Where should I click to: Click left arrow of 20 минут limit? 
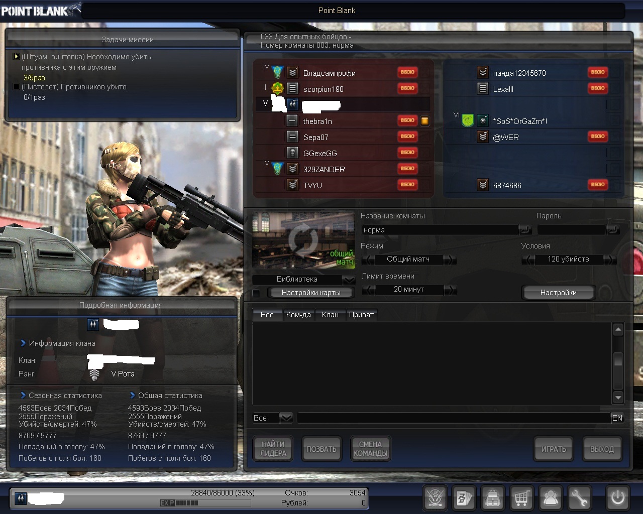click(x=368, y=290)
